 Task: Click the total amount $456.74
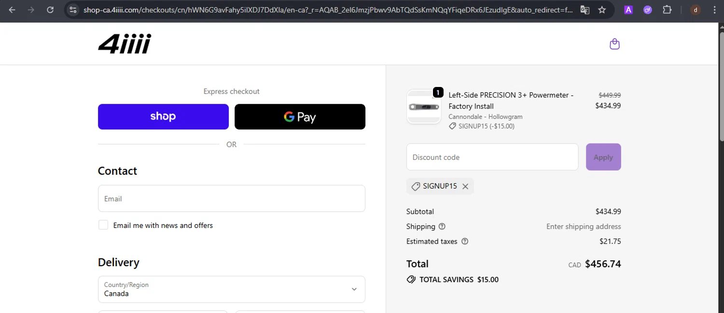[603, 264]
